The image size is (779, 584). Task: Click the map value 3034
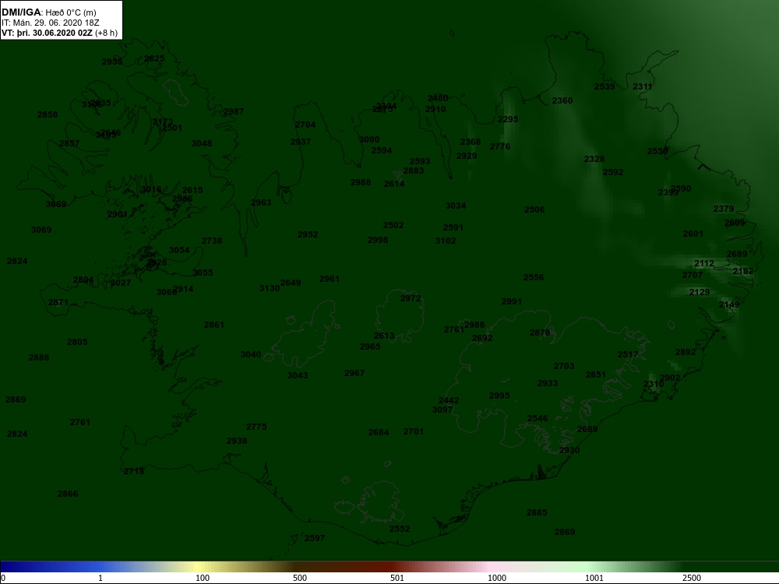coord(456,206)
